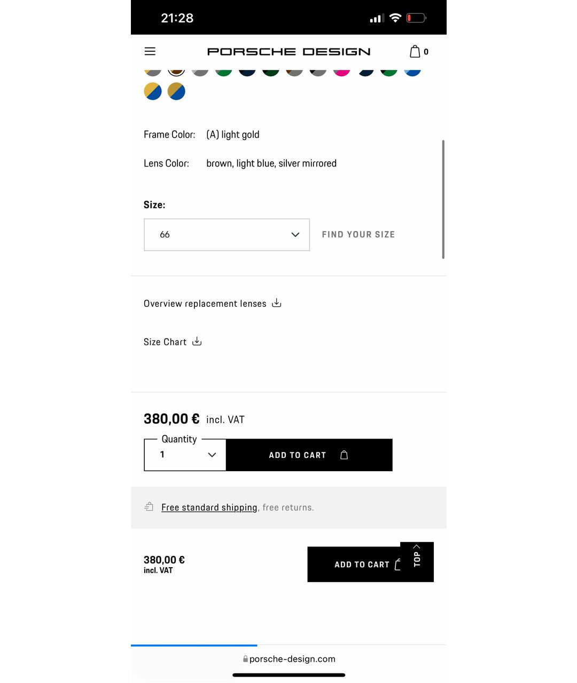
Task: Open the Quantity dropdown
Action: point(185,455)
